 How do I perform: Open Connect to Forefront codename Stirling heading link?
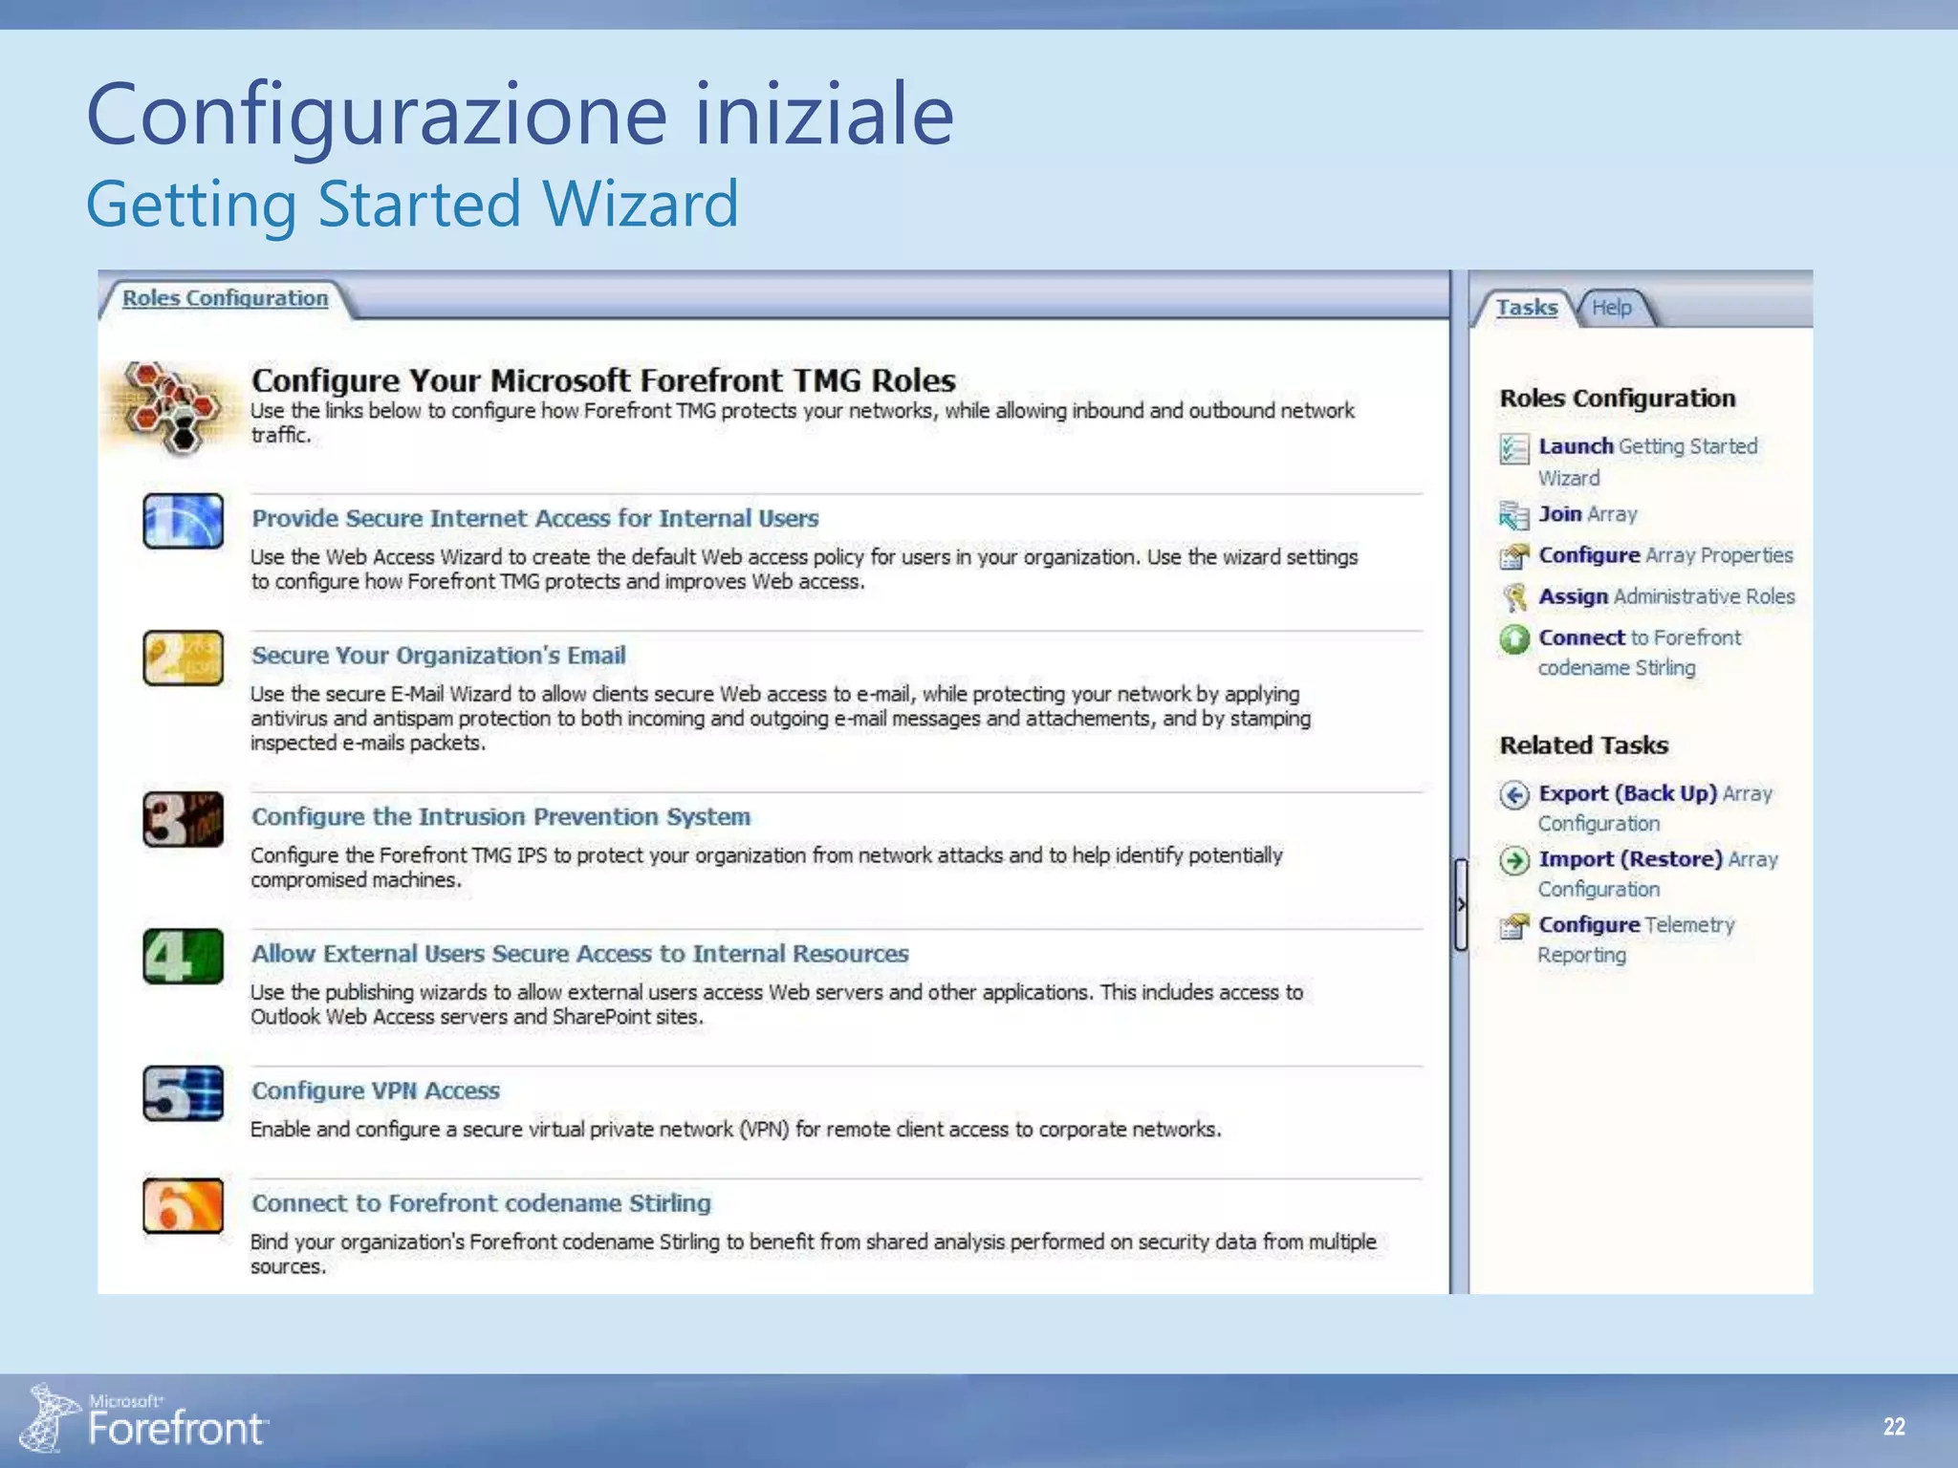481,1203
